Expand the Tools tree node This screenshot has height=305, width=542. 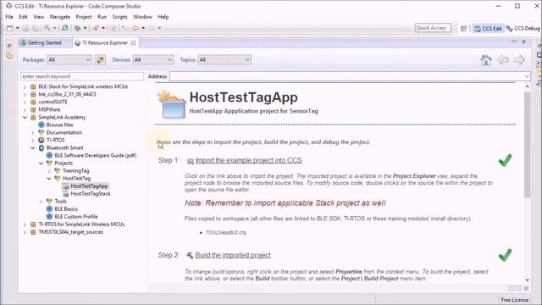click(41, 202)
